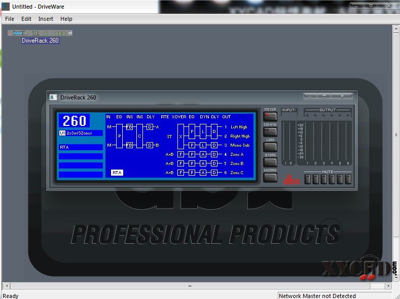Screen dimensions: 400x299
Task: Toggle the mute button for output 1
Action: point(307,179)
